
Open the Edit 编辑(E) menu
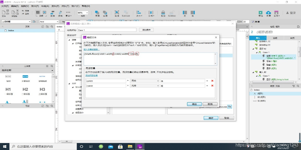coord(15,6)
